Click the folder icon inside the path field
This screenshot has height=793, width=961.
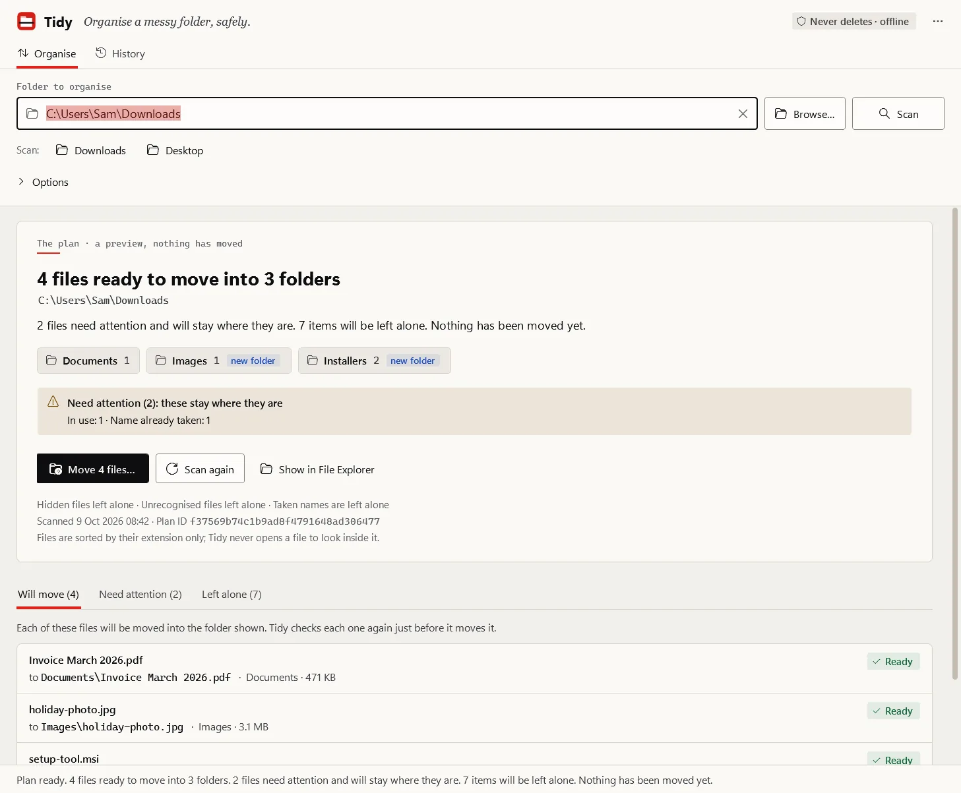(x=32, y=114)
